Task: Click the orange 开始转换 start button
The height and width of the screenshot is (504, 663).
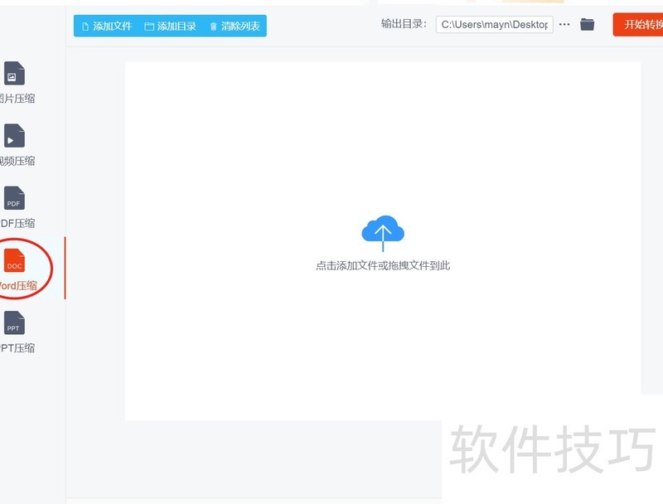Action: (638, 25)
